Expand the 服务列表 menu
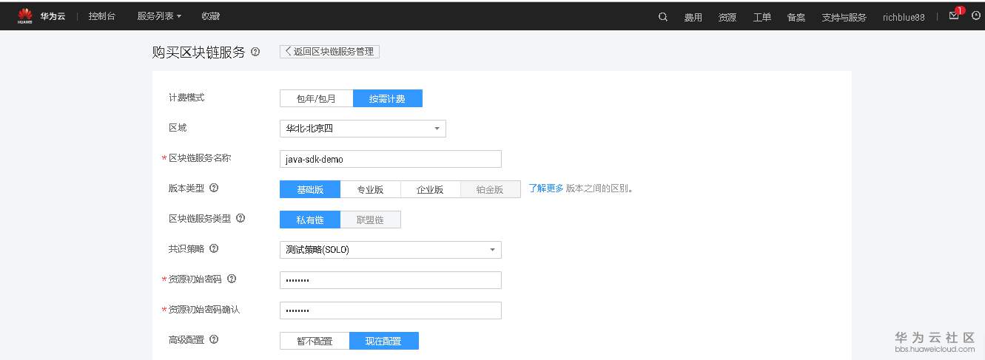This screenshot has height=360, width=985. [x=159, y=16]
